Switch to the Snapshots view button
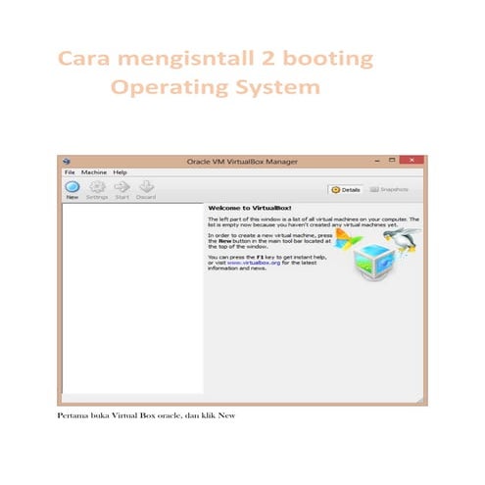Screen dimensions: 485x485 [x=389, y=189]
